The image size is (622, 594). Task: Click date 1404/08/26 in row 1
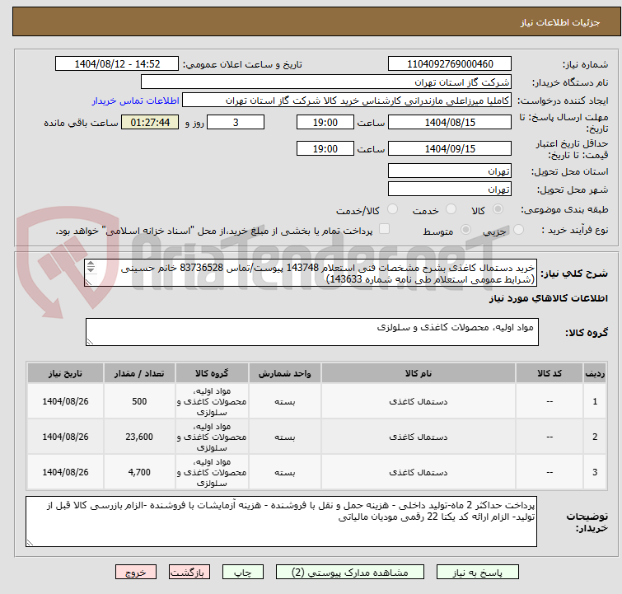65,401
